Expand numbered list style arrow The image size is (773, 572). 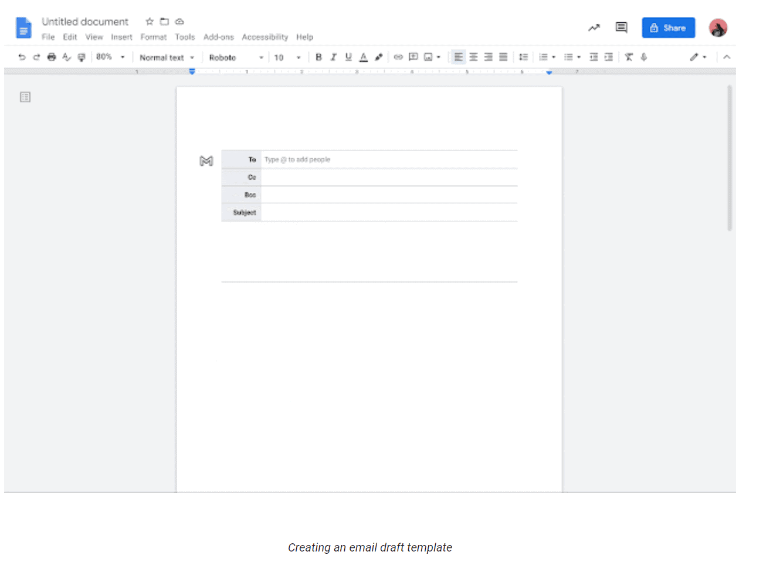(554, 57)
